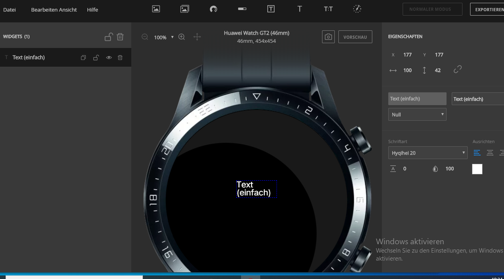
Task: Edit the X position value 177
Action: click(x=407, y=55)
